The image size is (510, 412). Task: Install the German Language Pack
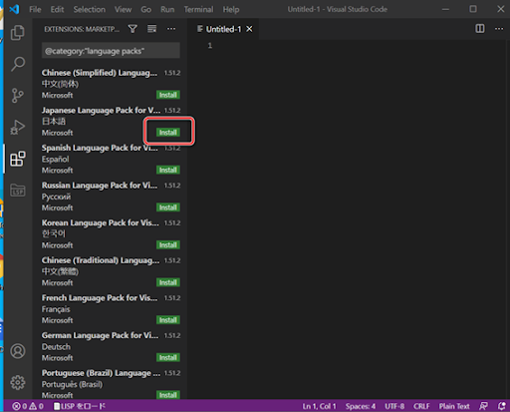tap(168, 358)
